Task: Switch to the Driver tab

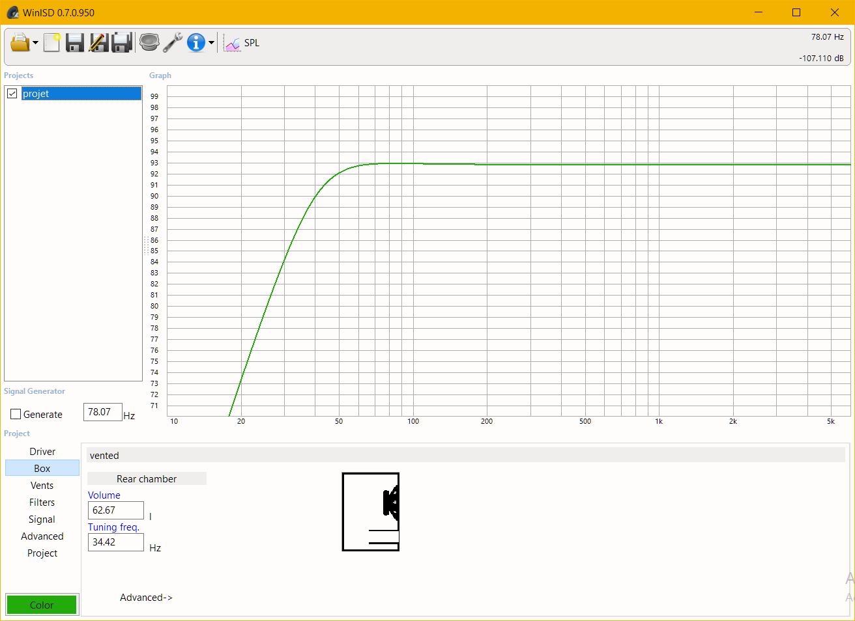Action: [42, 451]
